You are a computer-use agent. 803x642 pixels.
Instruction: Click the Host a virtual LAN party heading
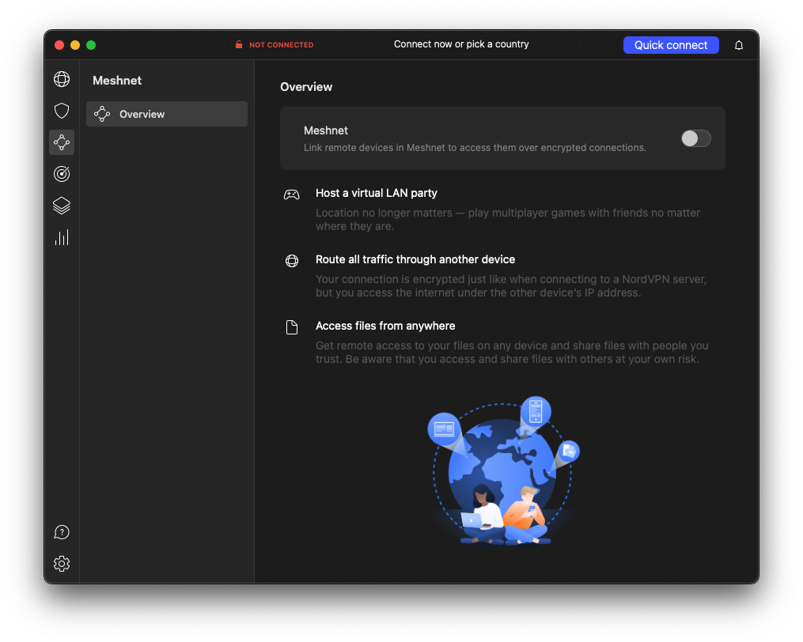point(377,193)
